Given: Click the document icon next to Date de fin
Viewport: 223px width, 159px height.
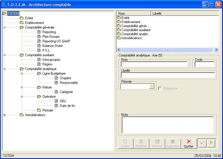Looking at the screenshot, I should tap(56, 106).
